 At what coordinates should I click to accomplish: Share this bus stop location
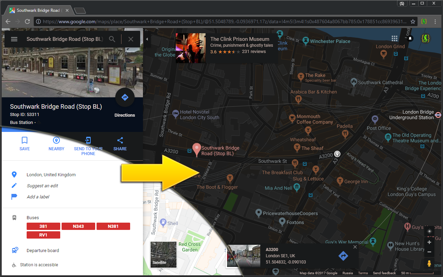tap(120, 144)
